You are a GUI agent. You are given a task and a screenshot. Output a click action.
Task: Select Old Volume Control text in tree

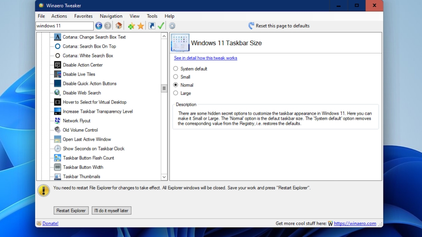(x=80, y=130)
